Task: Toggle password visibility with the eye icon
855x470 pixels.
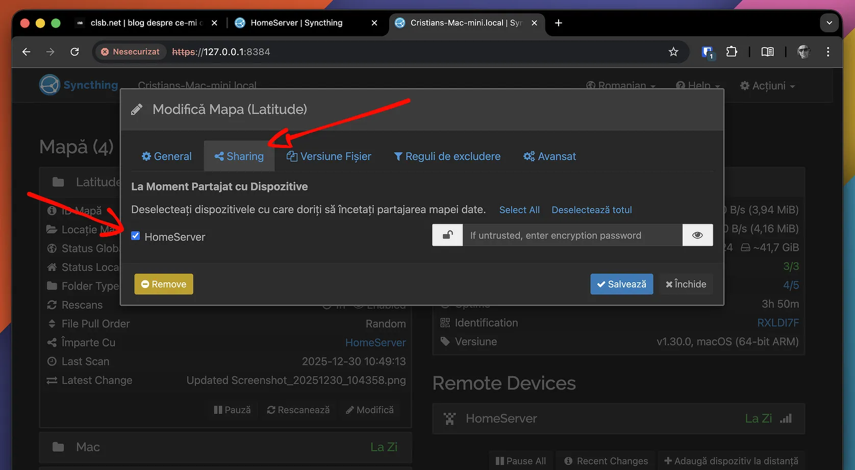Action: click(697, 235)
